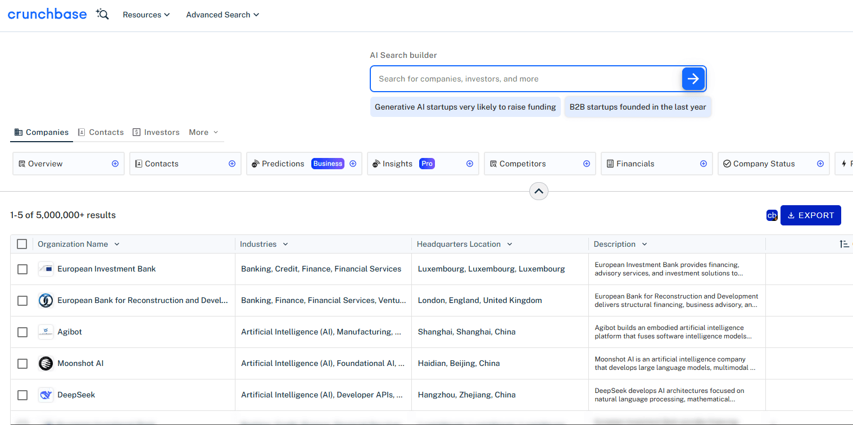Open the Advanced Search dropdown
The width and height of the screenshot is (853, 425).
(x=223, y=15)
